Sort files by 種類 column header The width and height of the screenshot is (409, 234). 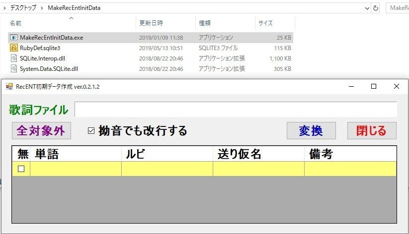click(225, 23)
